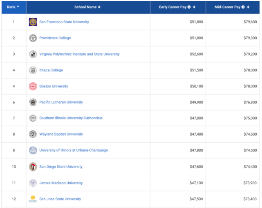Sort by Early Career Pay arrows
This screenshot has height=208, width=262.
pyautogui.click(x=194, y=7)
